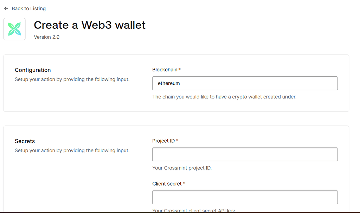Click the back arrow icon
The image size is (360, 213).
tap(6, 8)
